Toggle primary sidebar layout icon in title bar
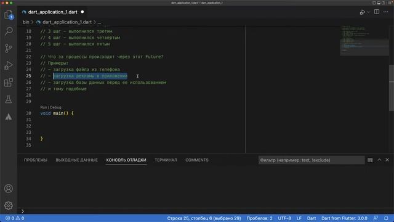 pos(374,2)
